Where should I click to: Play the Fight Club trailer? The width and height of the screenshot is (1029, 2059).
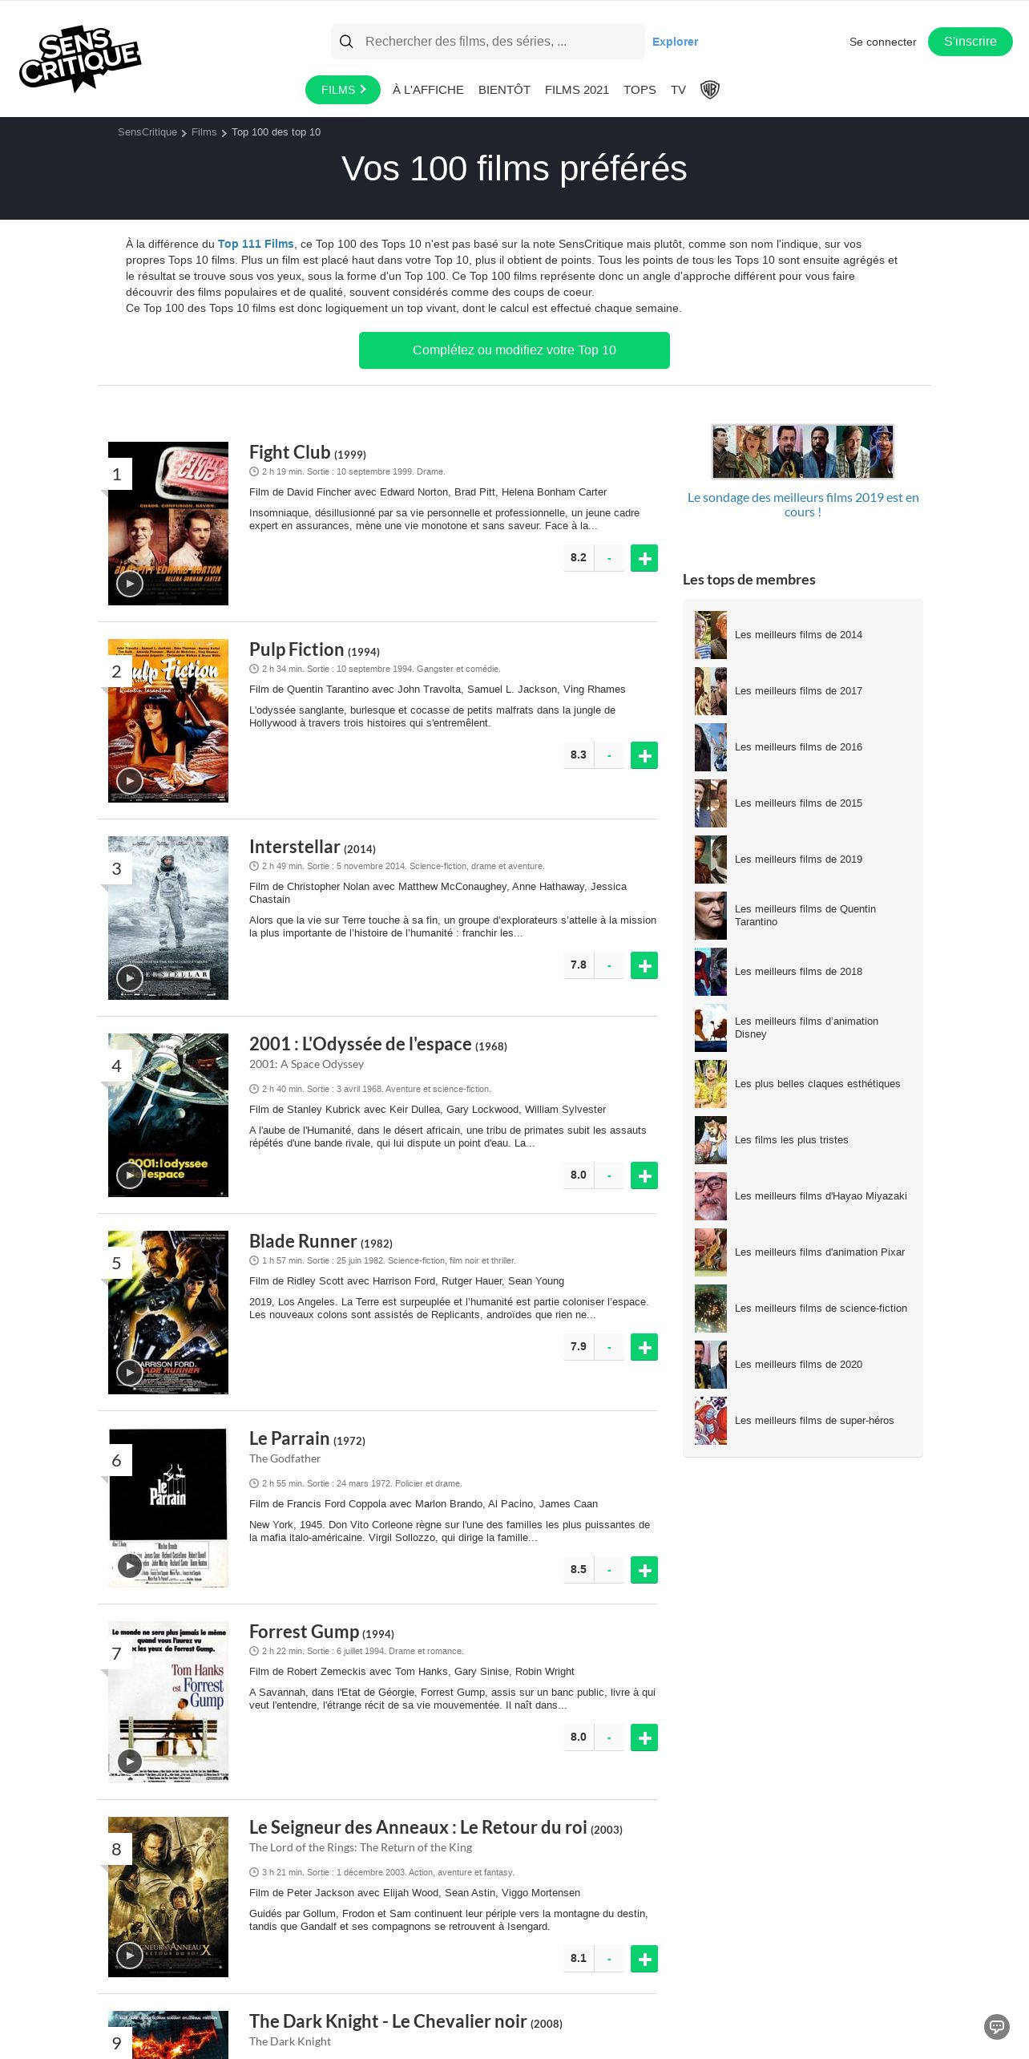(130, 584)
